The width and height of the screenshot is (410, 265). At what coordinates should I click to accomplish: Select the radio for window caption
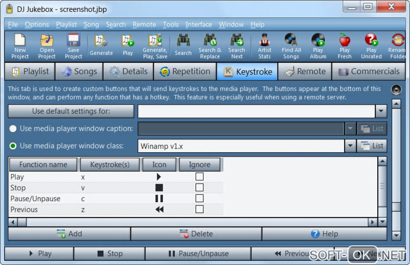point(13,128)
